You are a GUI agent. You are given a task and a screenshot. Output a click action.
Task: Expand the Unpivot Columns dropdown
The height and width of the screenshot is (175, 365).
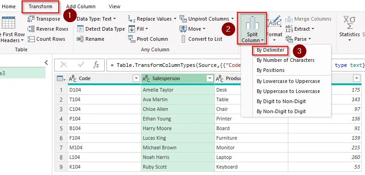point(233,19)
